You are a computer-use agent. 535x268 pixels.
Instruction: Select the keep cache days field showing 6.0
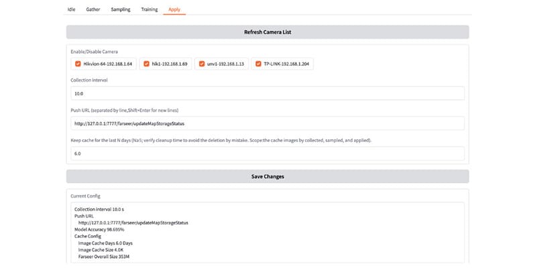(x=267, y=153)
